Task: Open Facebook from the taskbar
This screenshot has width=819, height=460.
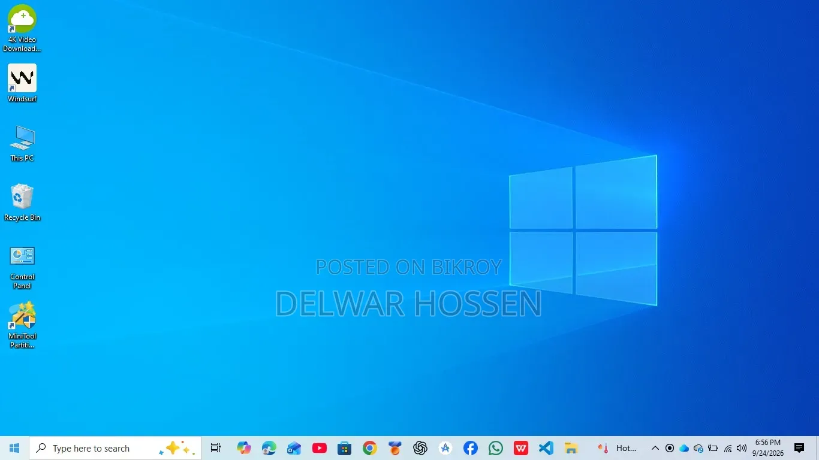Action: click(470, 448)
